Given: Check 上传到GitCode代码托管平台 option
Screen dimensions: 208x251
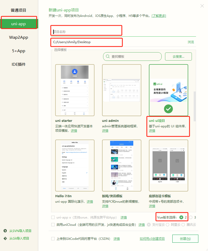Looking at the screenshot, I should click(x=53, y=239).
